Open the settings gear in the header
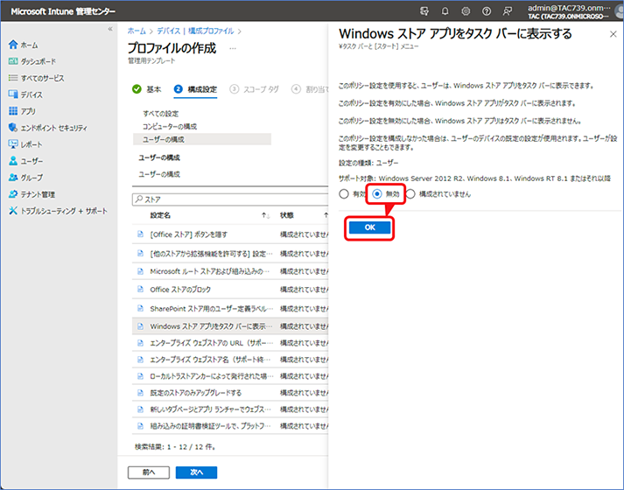The width and height of the screenshot is (624, 490). pyautogui.click(x=466, y=11)
